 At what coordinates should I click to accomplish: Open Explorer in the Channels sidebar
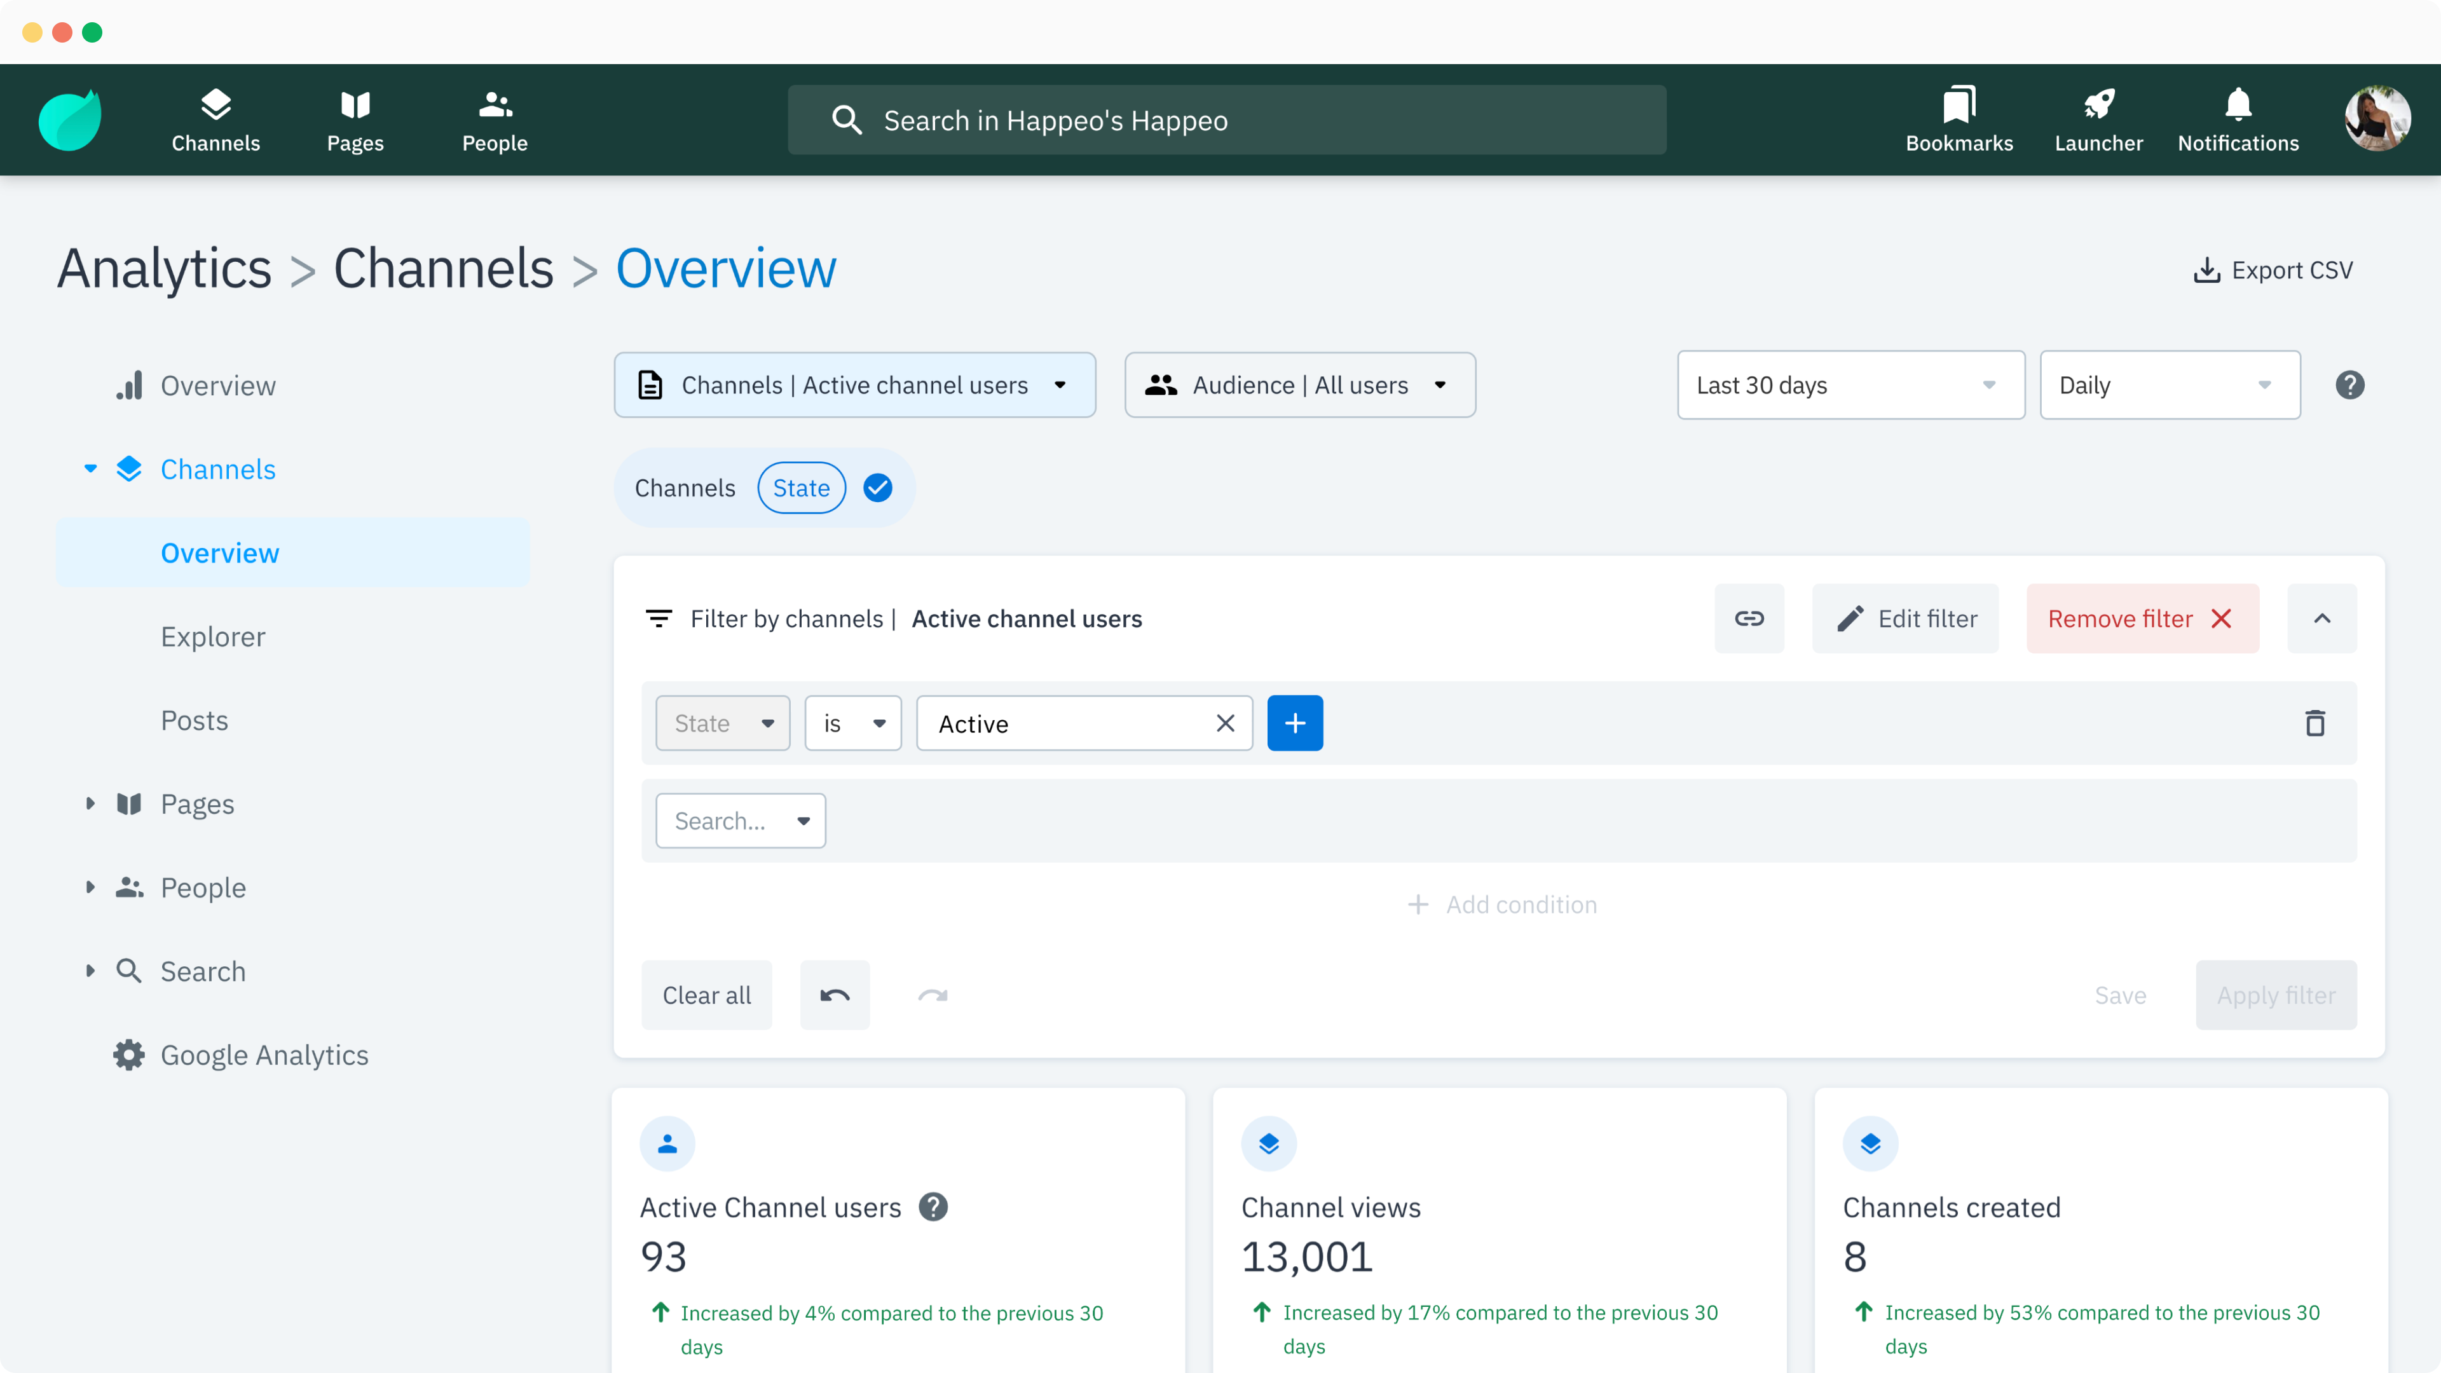tap(212, 637)
